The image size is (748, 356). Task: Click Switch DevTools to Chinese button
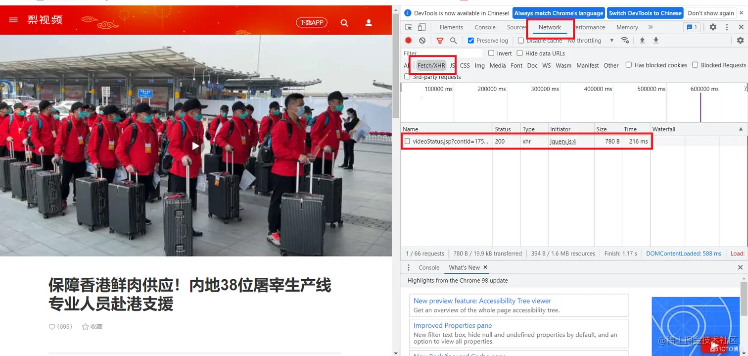pyautogui.click(x=645, y=13)
